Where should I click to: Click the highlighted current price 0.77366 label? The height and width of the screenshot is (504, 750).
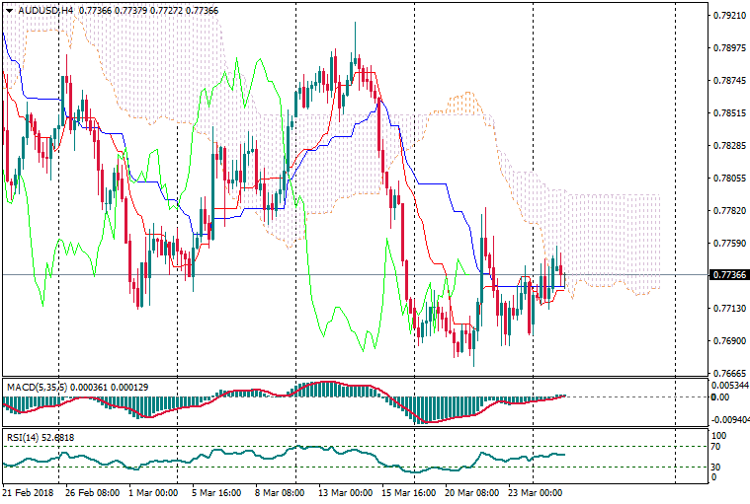pos(727,275)
